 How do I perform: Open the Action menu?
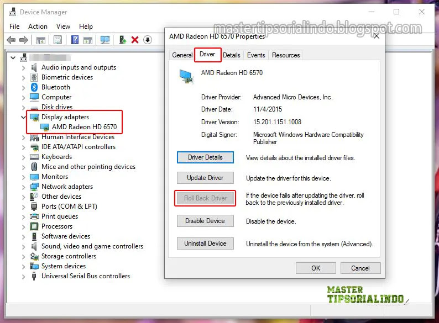click(x=38, y=27)
